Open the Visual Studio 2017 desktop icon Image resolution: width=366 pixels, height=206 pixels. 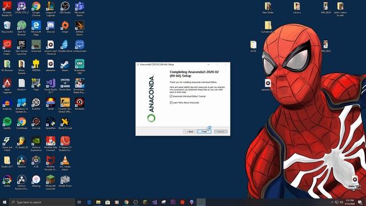point(50,86)
